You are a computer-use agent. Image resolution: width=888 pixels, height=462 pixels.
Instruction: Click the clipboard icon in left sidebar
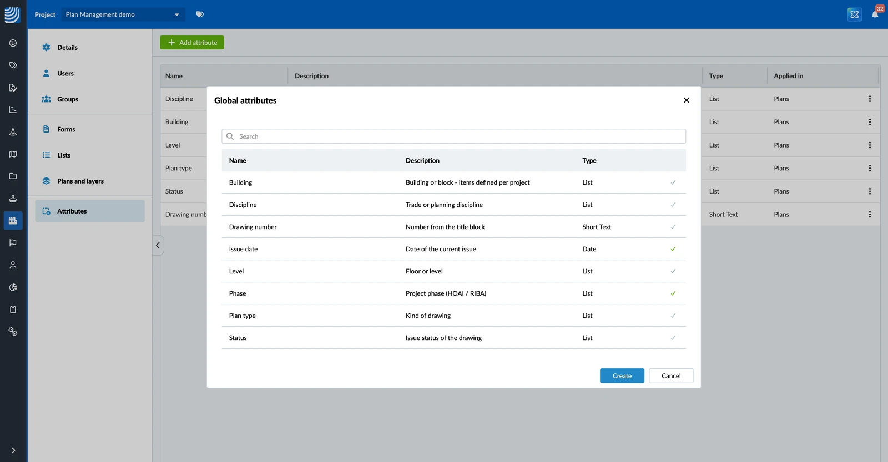tap(13, 309)
